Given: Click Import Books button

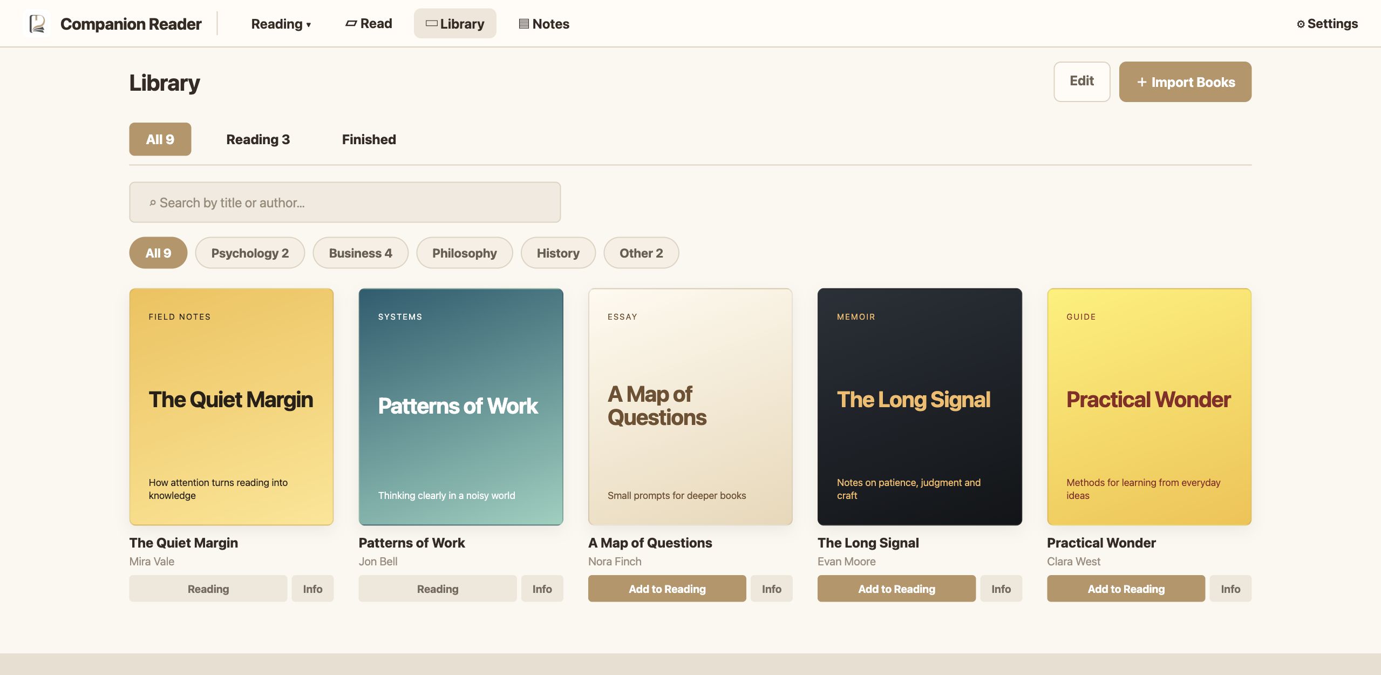Looking at the screenshot, I should coord(1185,82).
